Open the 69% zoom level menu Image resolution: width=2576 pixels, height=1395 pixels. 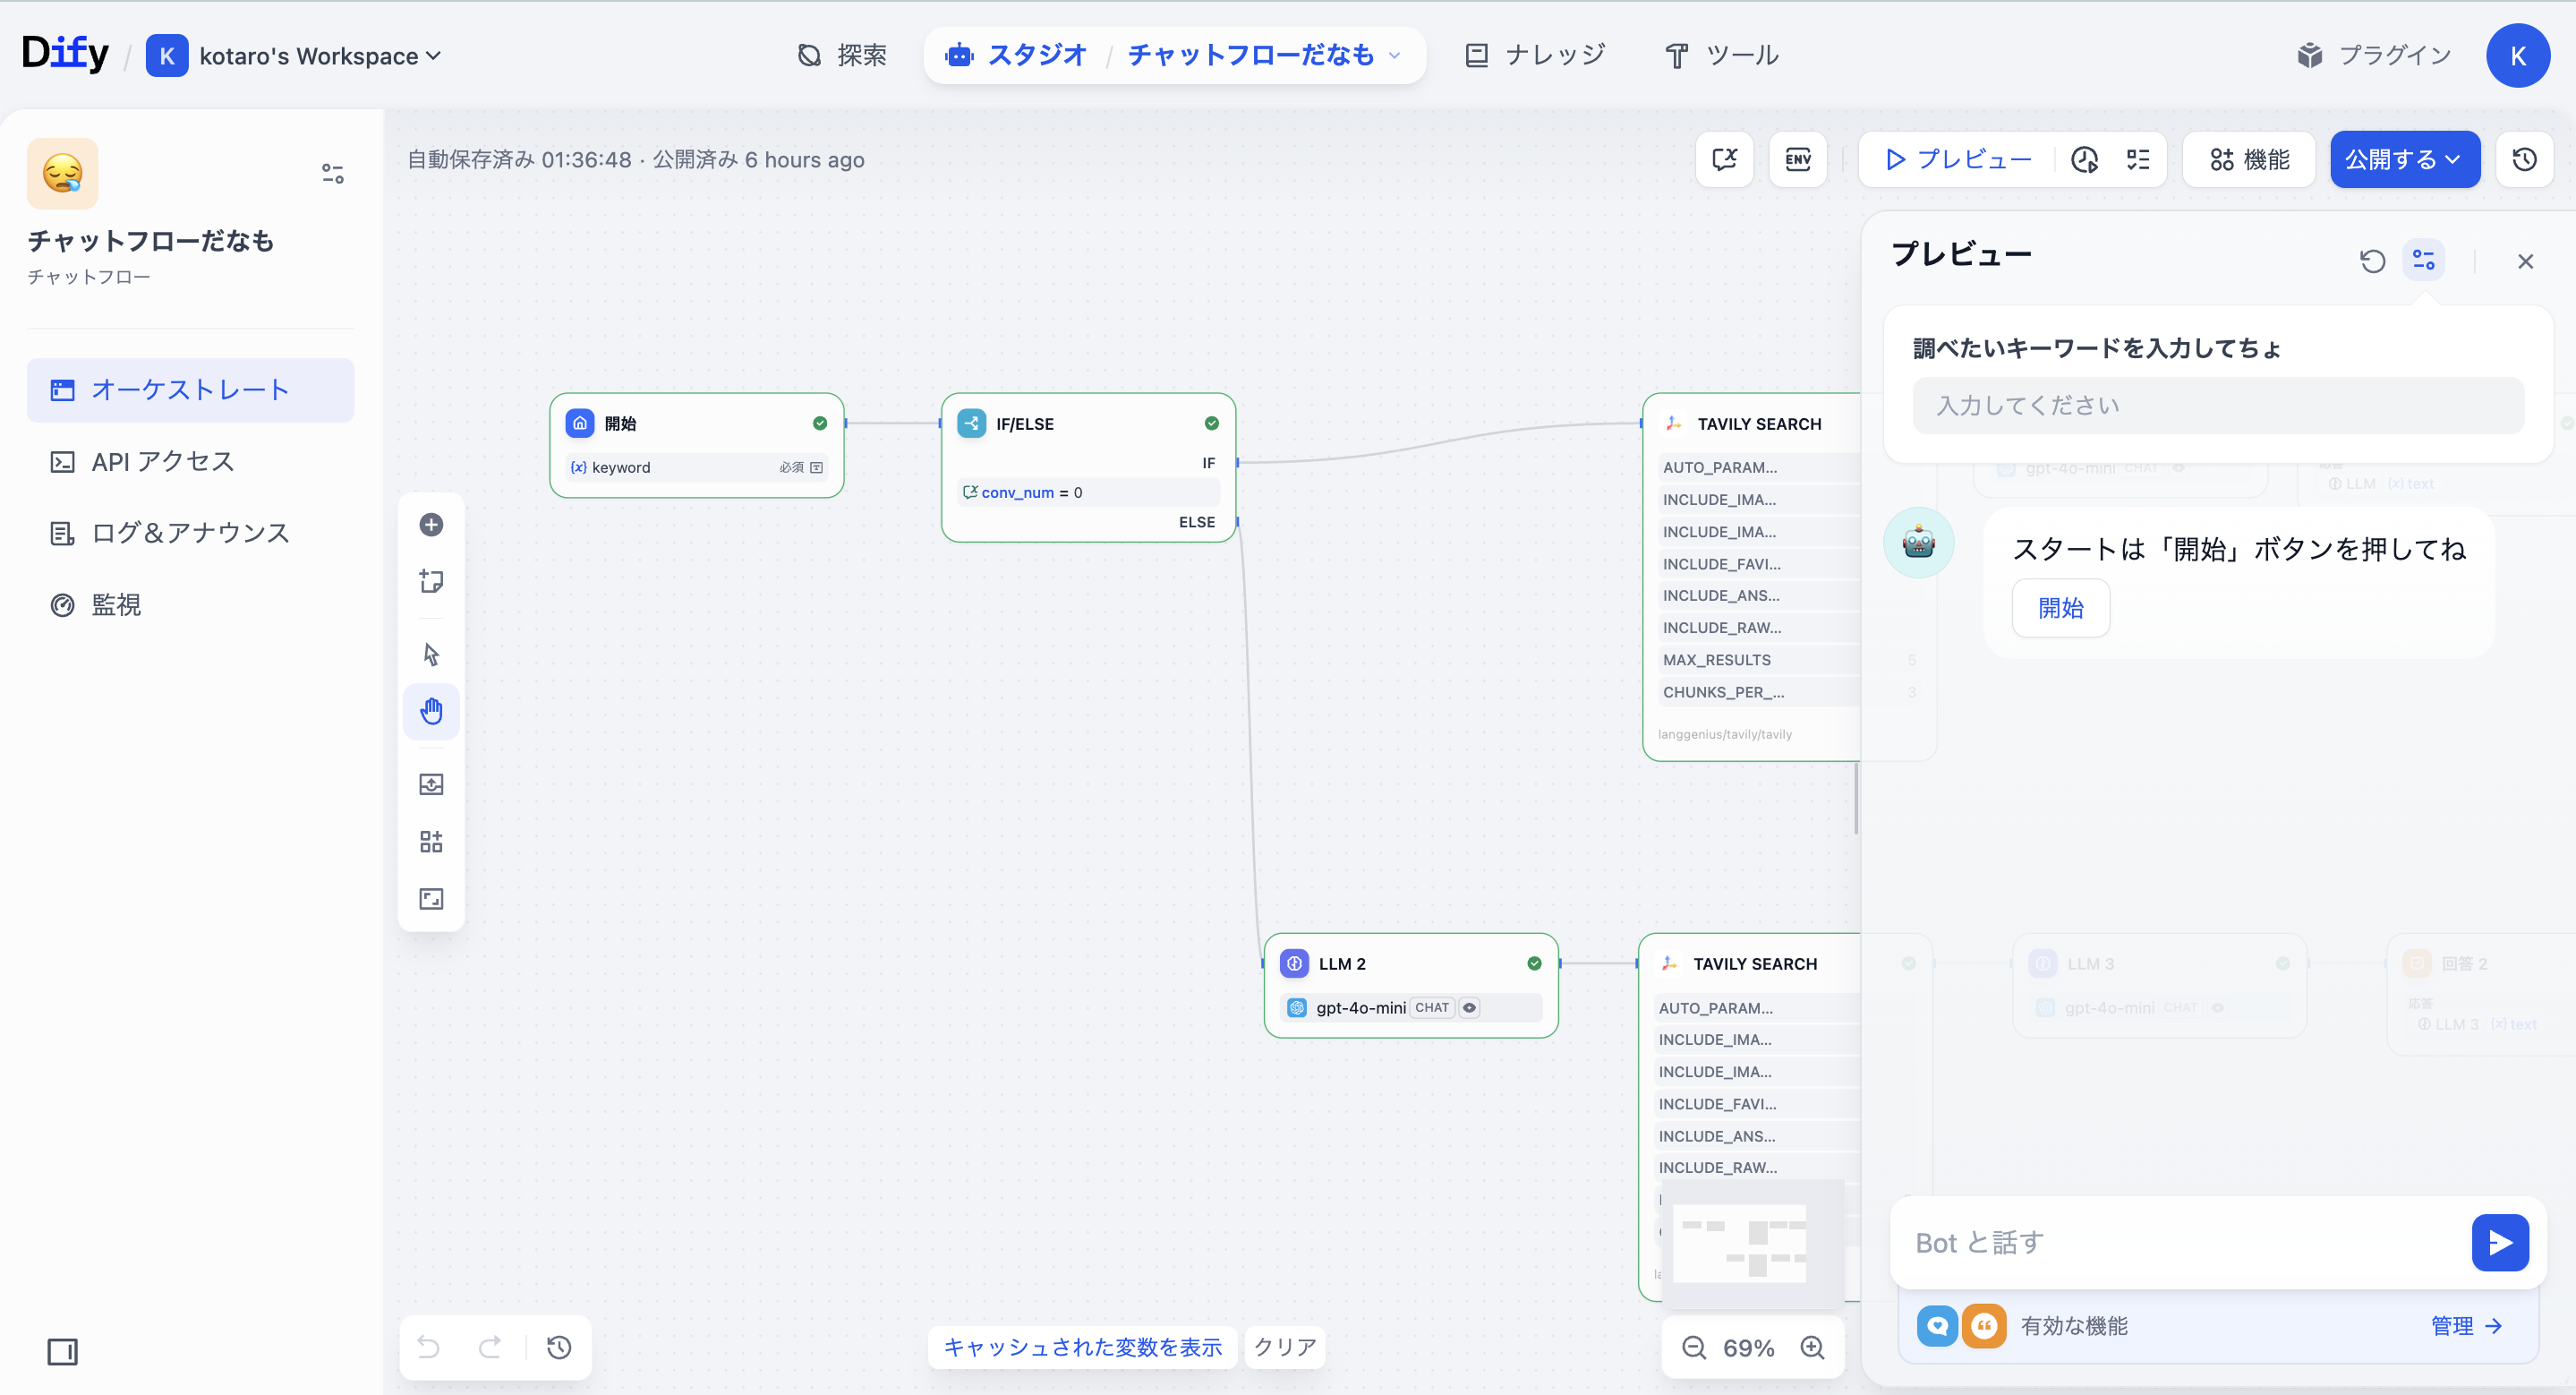pyautogui.click(x=1749, y=1348)
